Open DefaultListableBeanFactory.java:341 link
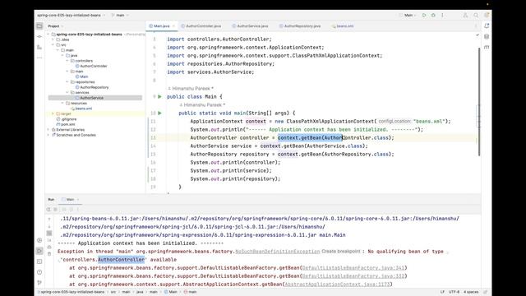The height and width of the screenshot is (296, 526). [x=353, y=268]
